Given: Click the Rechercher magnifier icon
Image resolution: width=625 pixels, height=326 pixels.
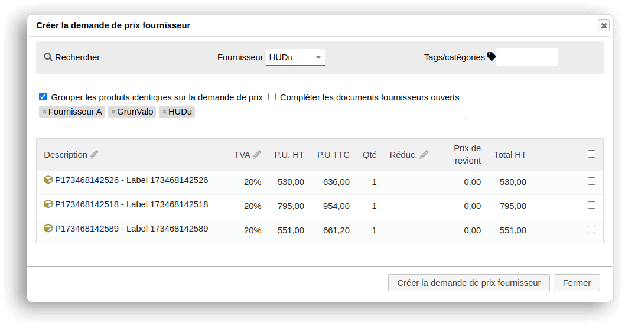Looking at the screenshot, I should (48, 57).
